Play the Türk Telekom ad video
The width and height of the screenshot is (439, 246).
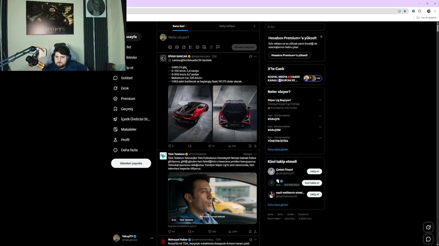[x=212, y=198]
